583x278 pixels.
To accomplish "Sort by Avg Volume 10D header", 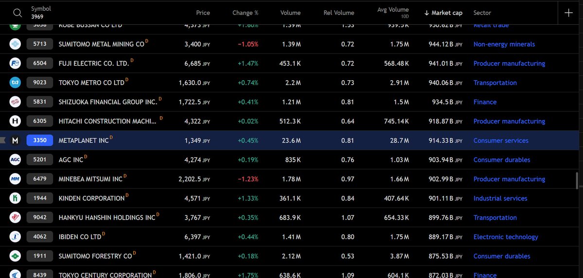I will [x=393, y=12].
